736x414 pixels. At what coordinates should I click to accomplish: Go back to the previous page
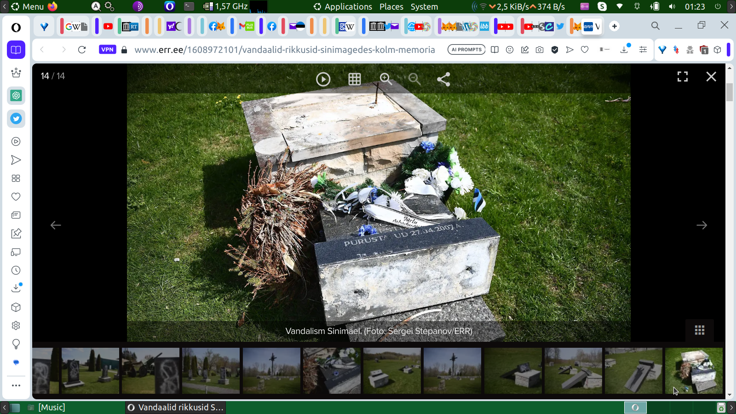(42, 50)
